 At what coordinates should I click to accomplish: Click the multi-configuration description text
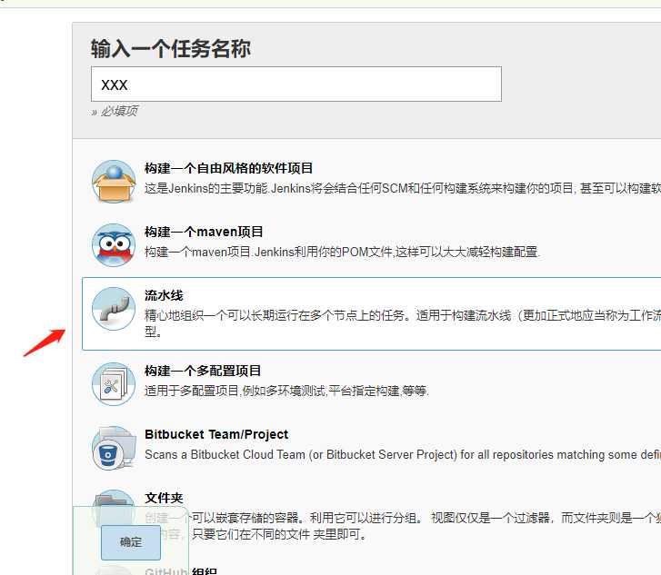(286, 391)
